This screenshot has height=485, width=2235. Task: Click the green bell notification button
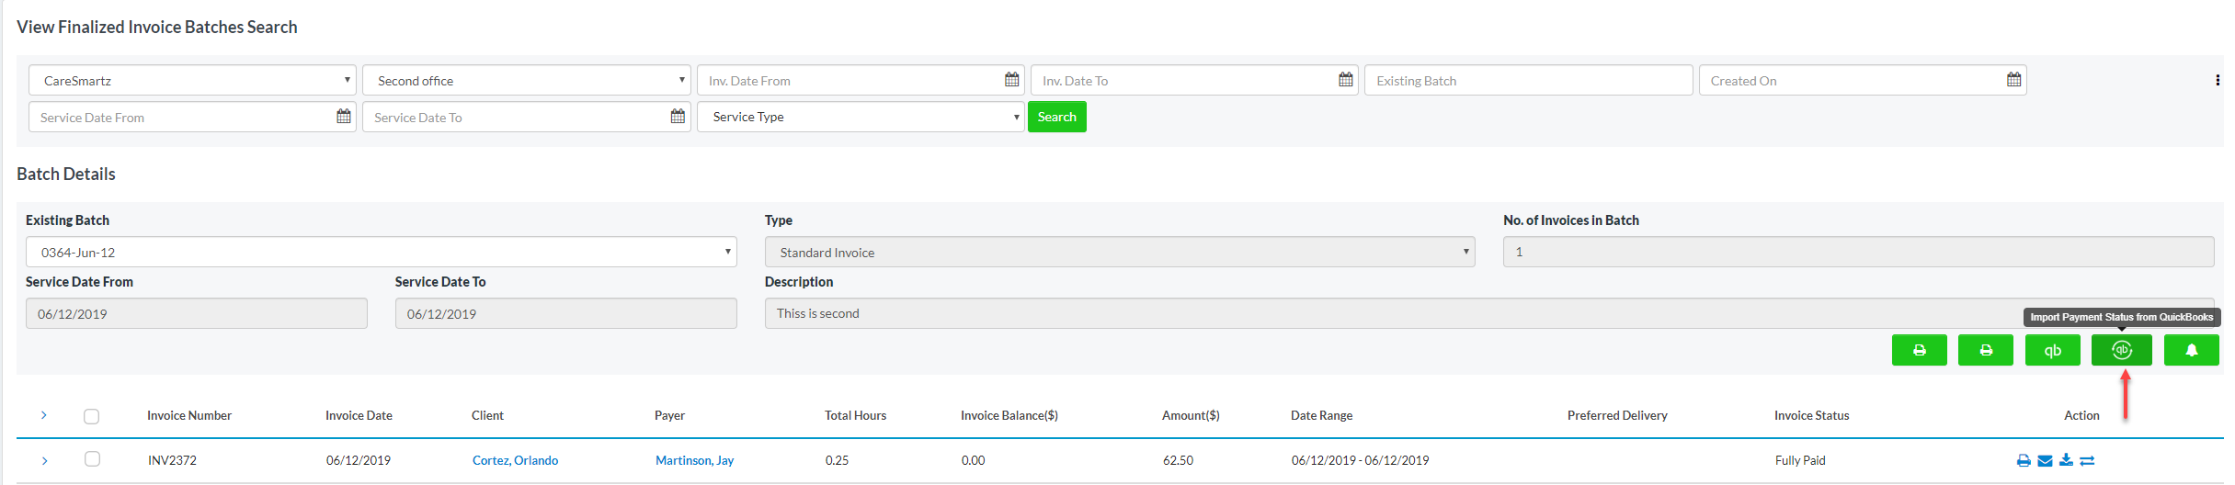2191,350
